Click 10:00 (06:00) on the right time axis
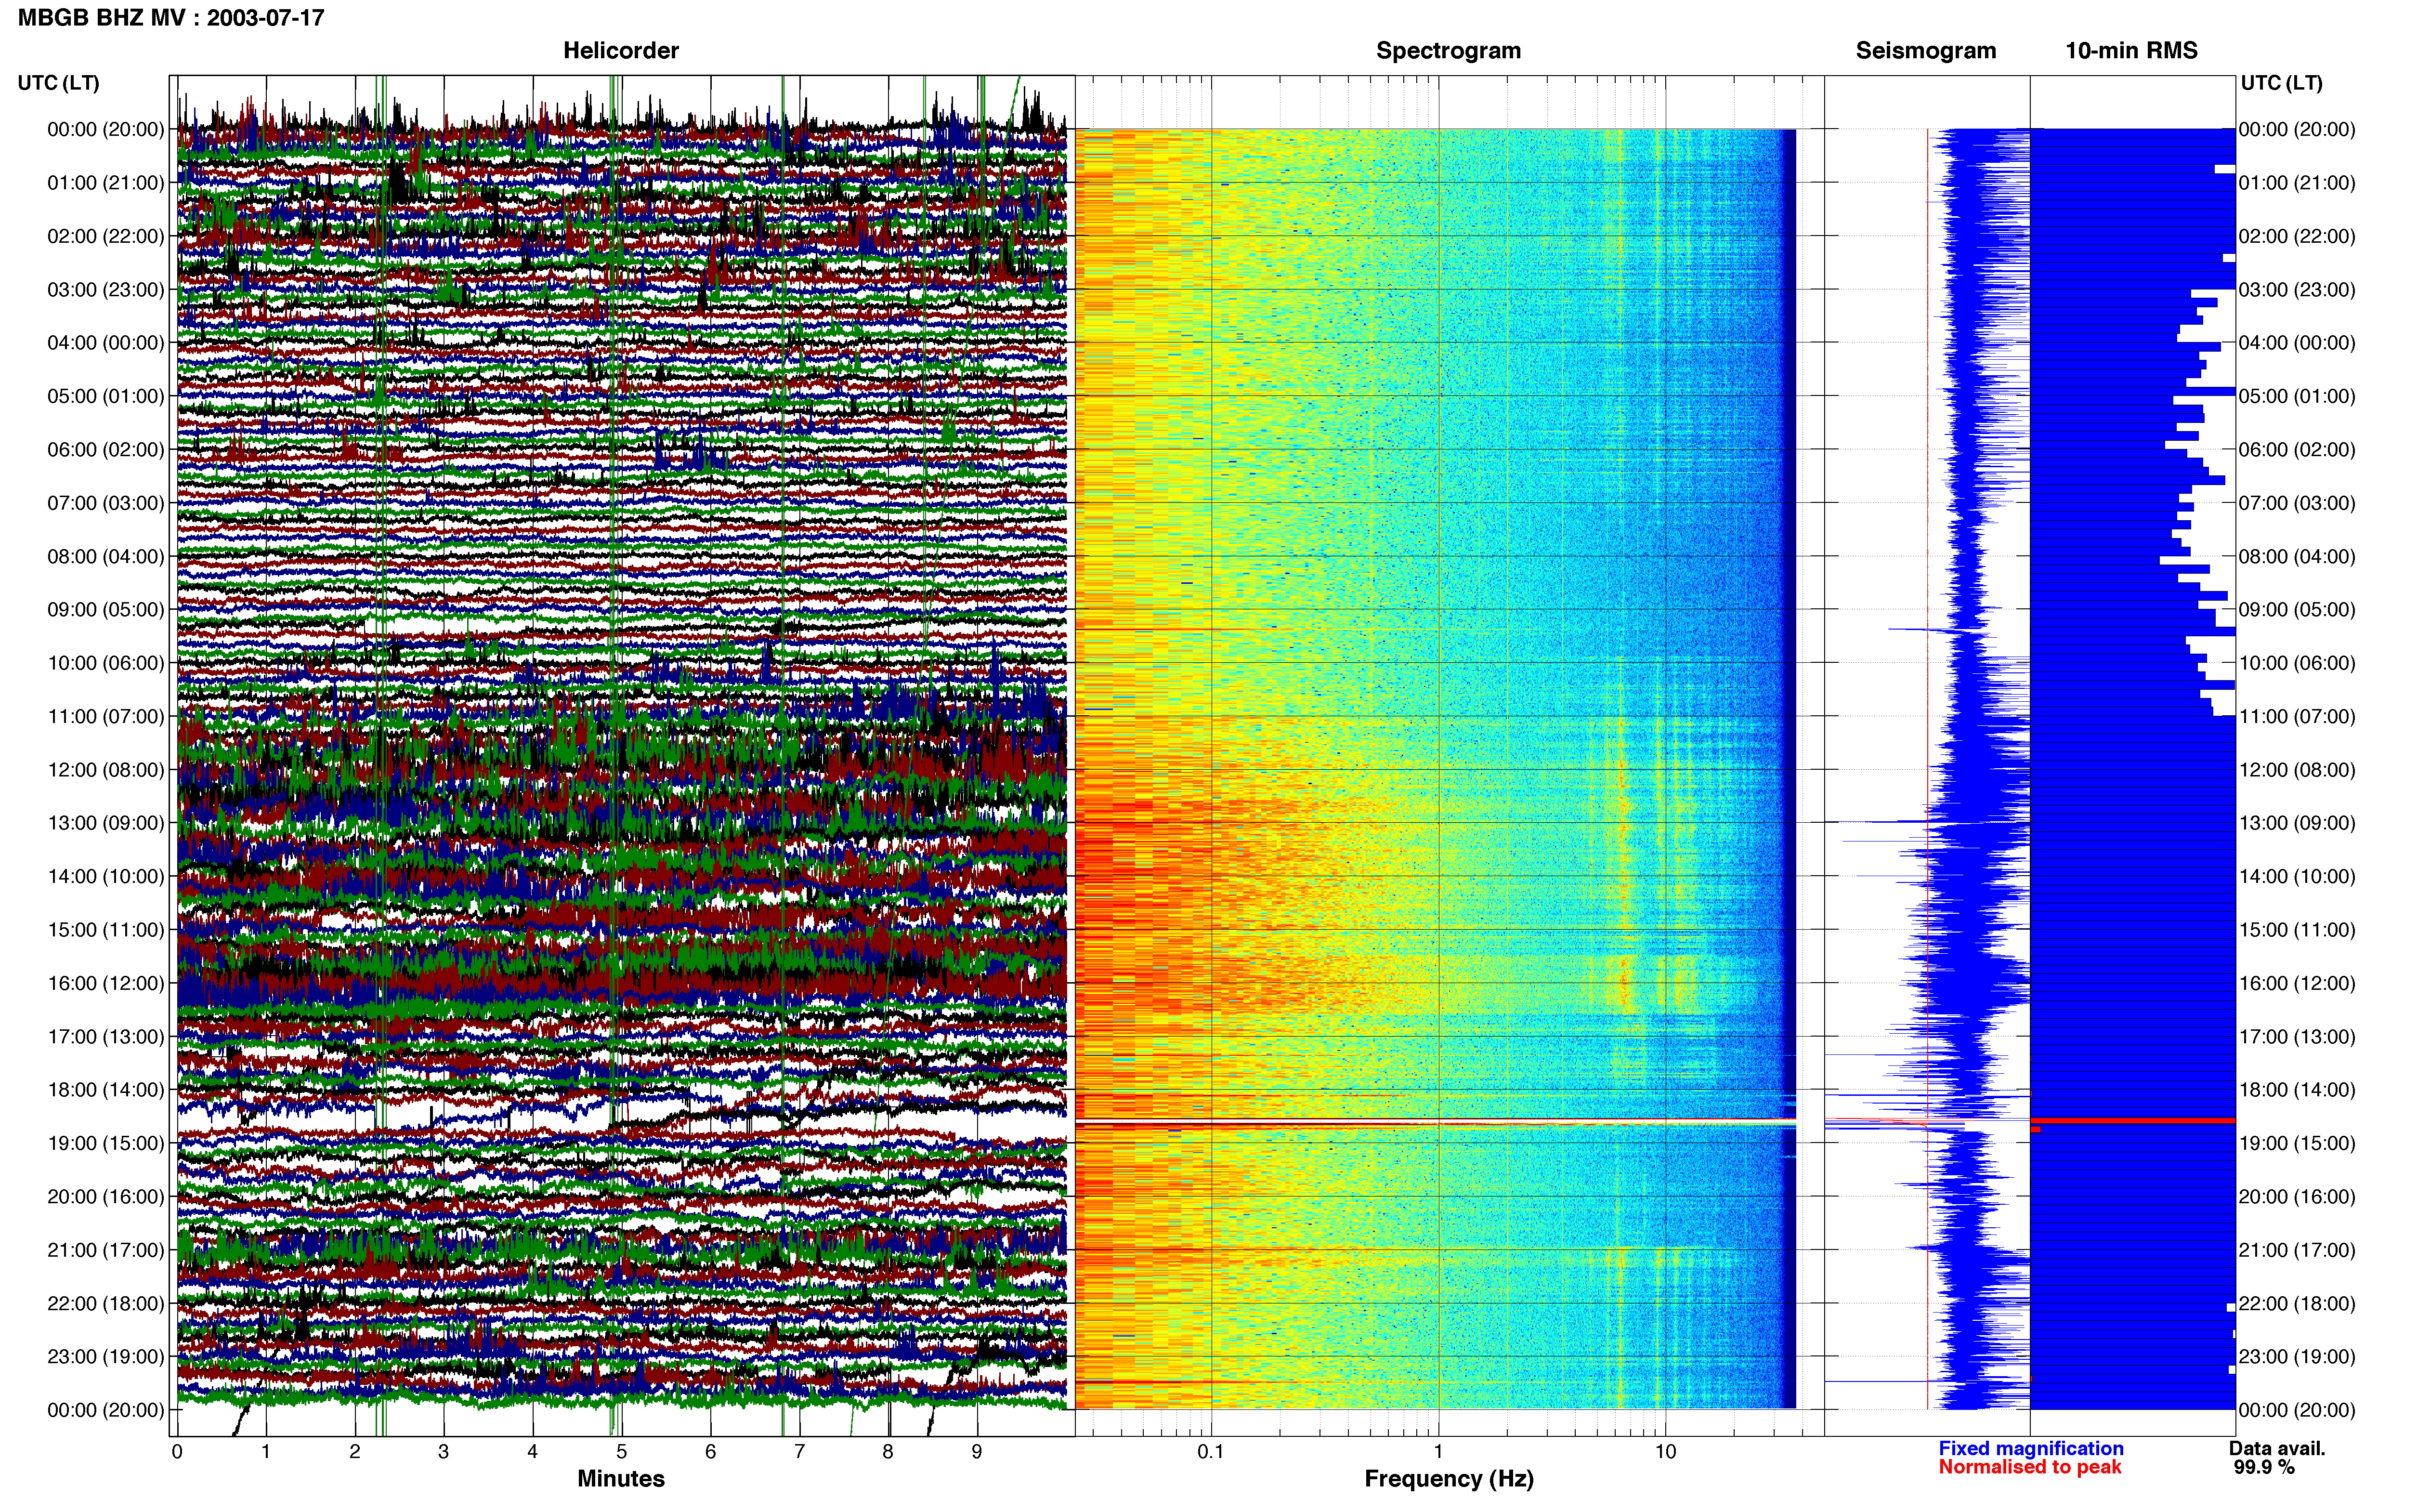The image size is (2417, 1512). tap(2297, 662)
